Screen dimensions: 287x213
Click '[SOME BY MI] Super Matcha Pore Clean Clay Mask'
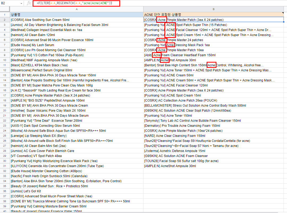coord(77,85)
